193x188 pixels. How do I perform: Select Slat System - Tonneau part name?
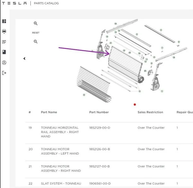(x=61, y=184)
